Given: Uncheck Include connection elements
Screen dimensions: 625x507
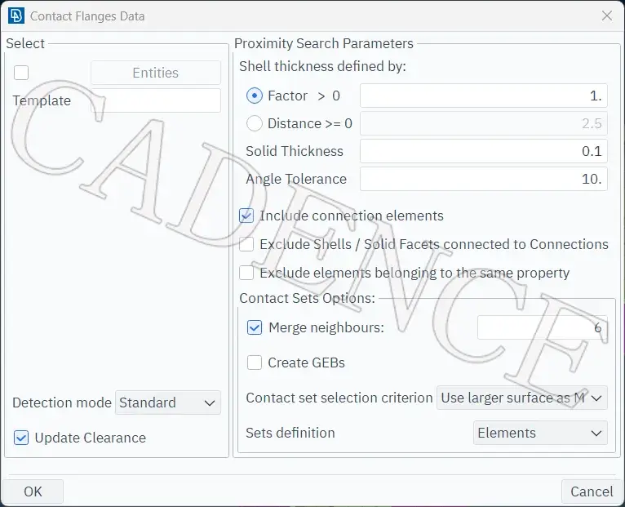Looking at the screenshot, I should [x=246, y=216].
